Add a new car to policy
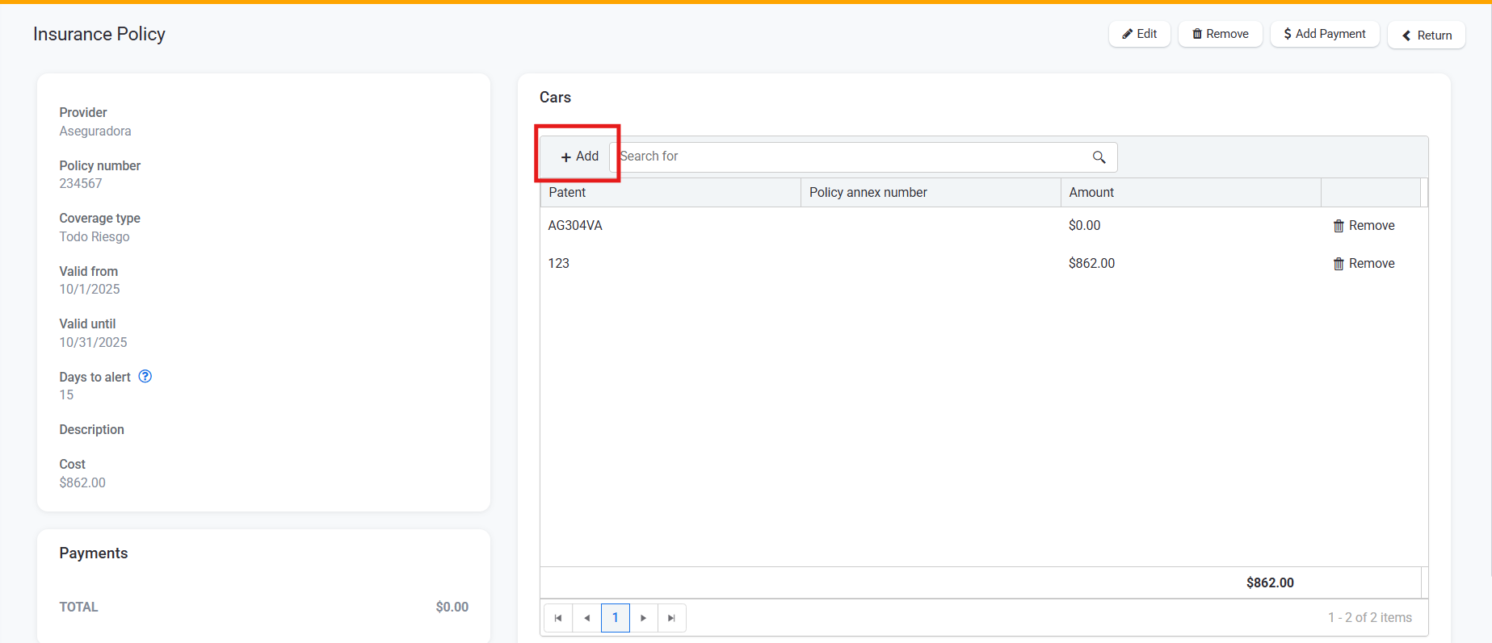The image size is (1492, 643). click(x=579, y=157)
